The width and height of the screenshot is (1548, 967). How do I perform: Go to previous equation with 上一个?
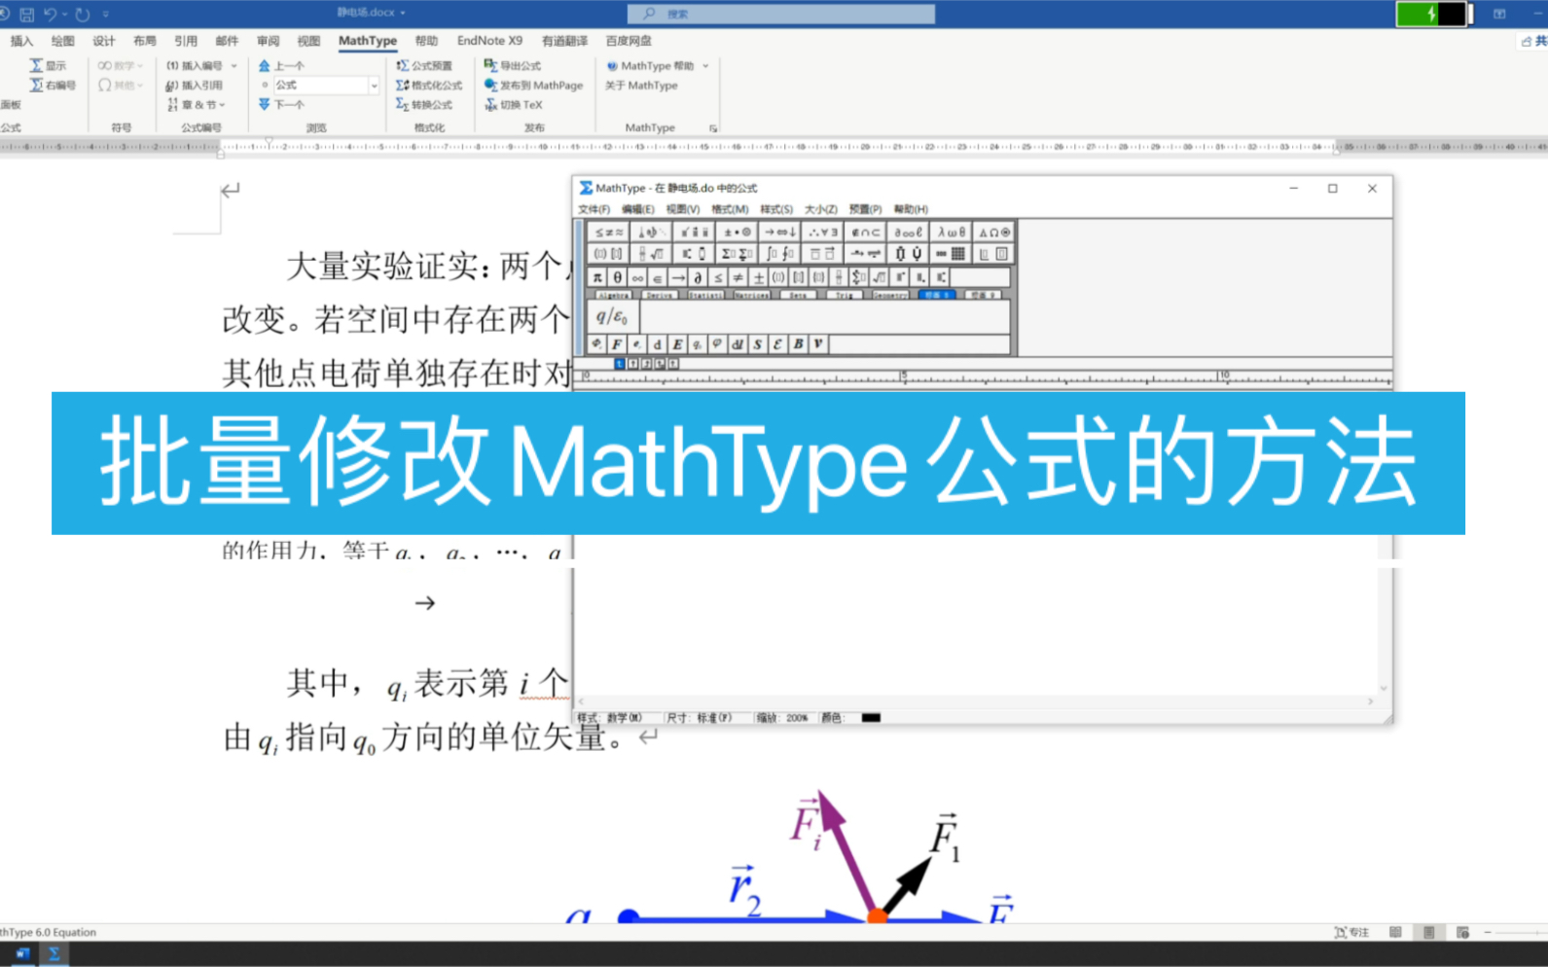282,65
